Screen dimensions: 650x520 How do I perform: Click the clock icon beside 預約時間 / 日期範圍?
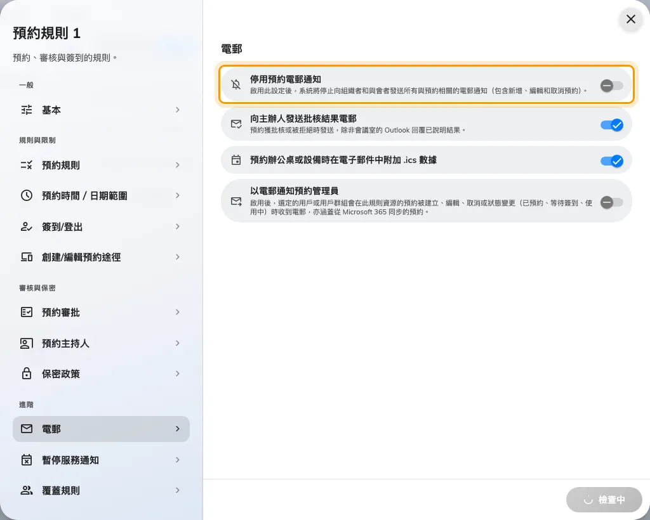pos(27,195)
